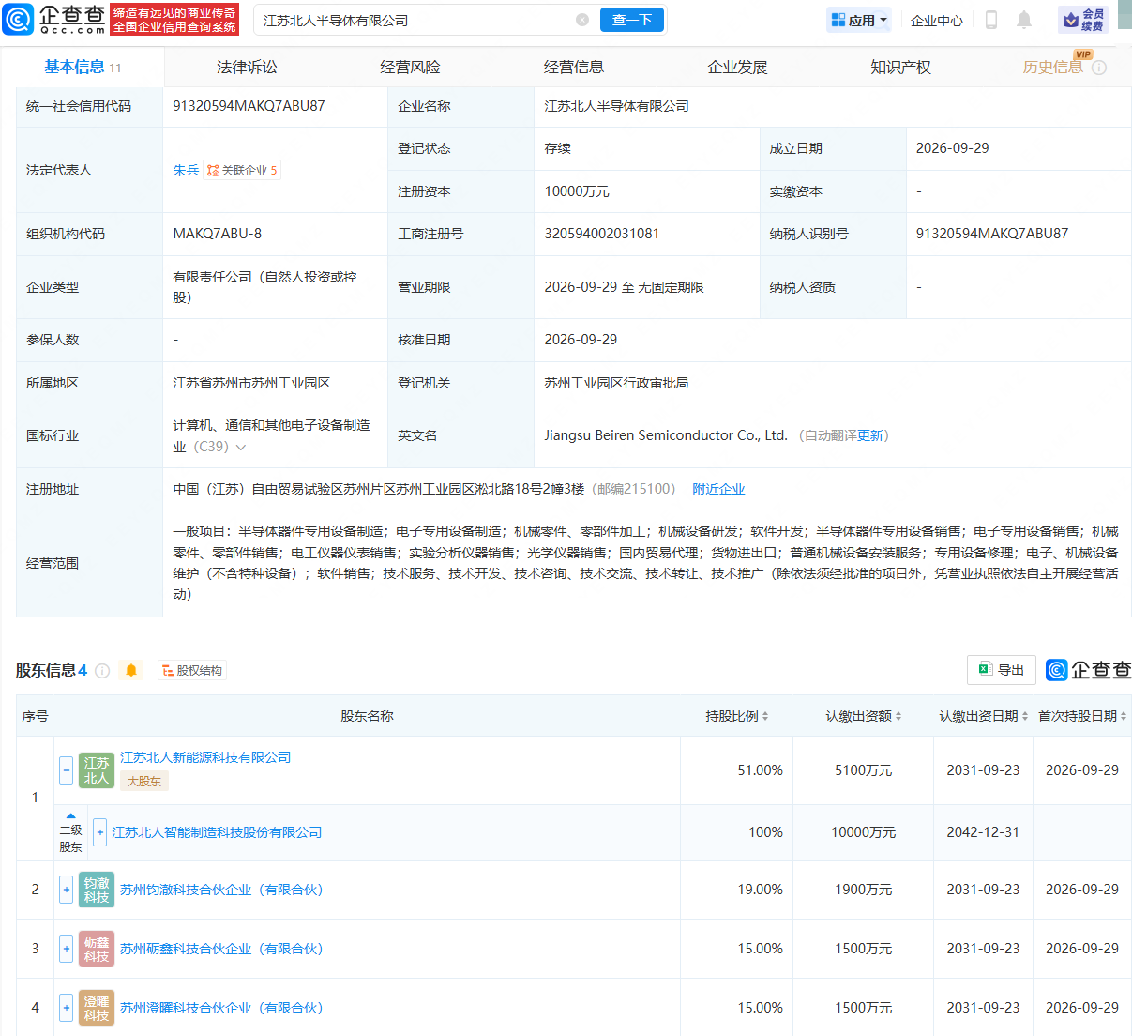Switch to 知识产权 tab
The width and height of the screenshot is (1132, 1036).
click(x=900, y=68)
